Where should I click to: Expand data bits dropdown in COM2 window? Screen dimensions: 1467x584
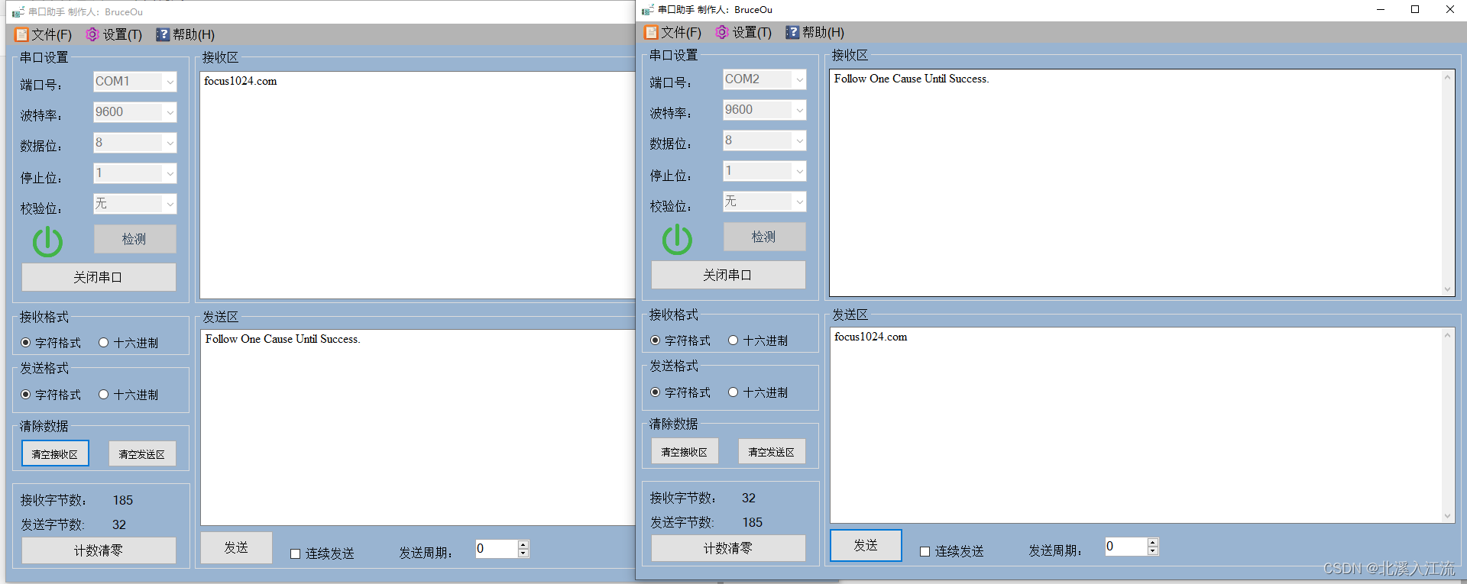(x=799, y=140)
